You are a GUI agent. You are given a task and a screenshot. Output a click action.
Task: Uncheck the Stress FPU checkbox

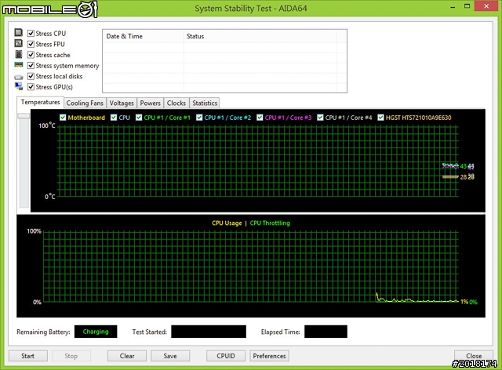(x=31, y=44)
